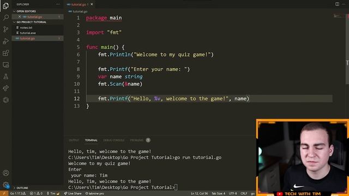Click the errors and warnings status indicator
349x196 pixels.
[x=36, y=193]
